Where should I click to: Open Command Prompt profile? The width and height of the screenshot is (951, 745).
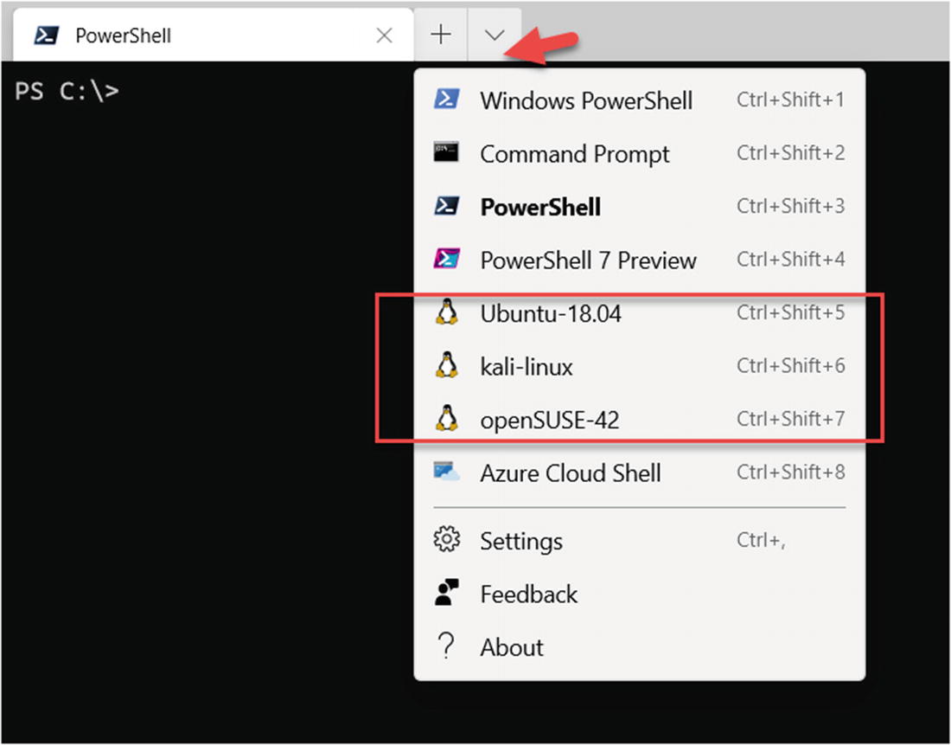(x=639, y=153)
